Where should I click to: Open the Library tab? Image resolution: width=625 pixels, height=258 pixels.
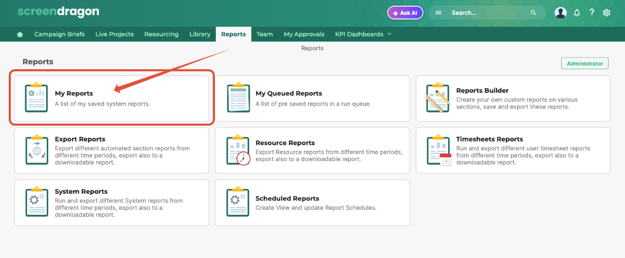[200, 34]
